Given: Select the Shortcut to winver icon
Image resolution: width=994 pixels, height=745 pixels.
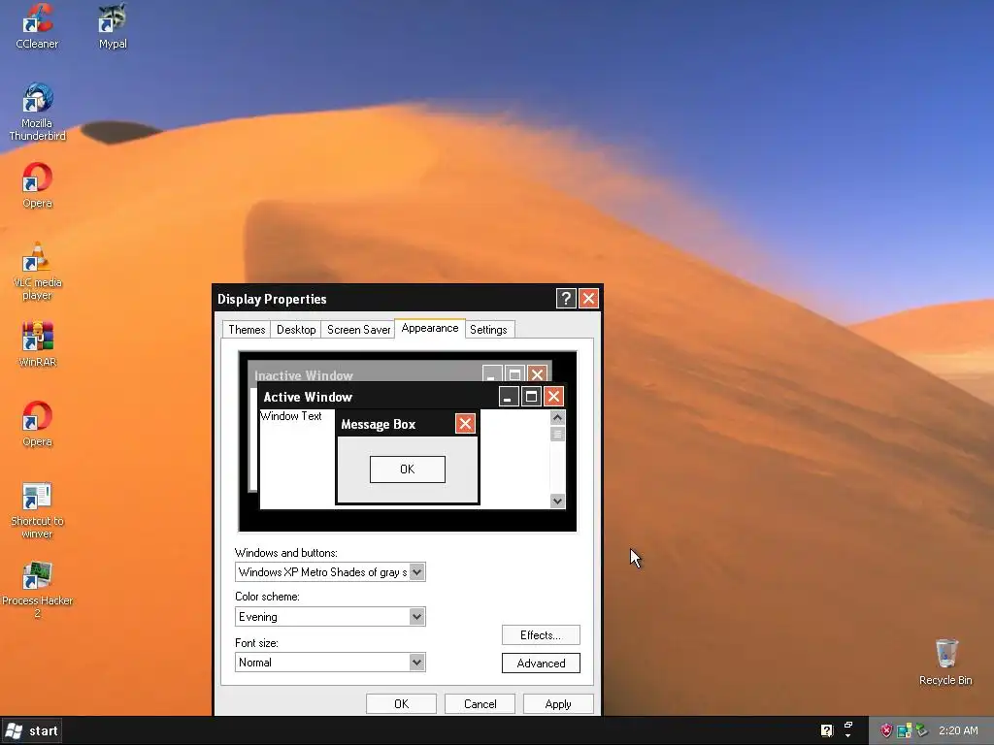Looking at the screenshot, I should pos(37,510).
